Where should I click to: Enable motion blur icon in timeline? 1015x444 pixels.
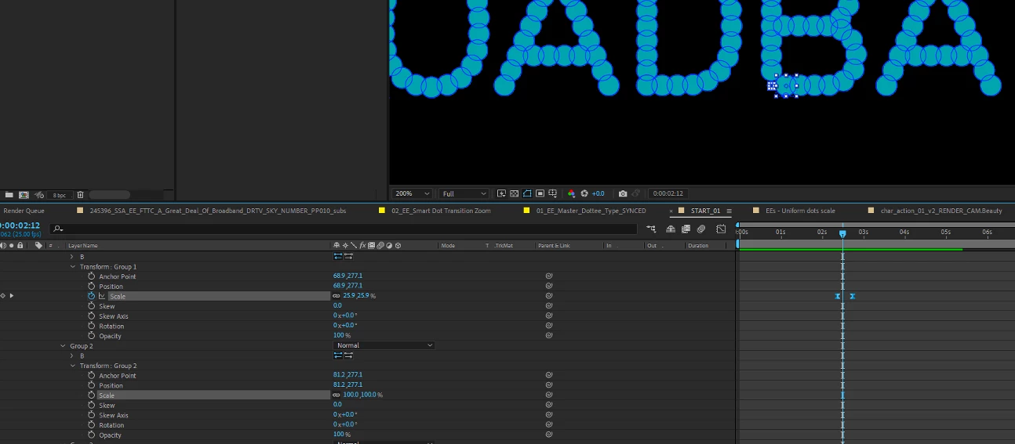point(701,229)
